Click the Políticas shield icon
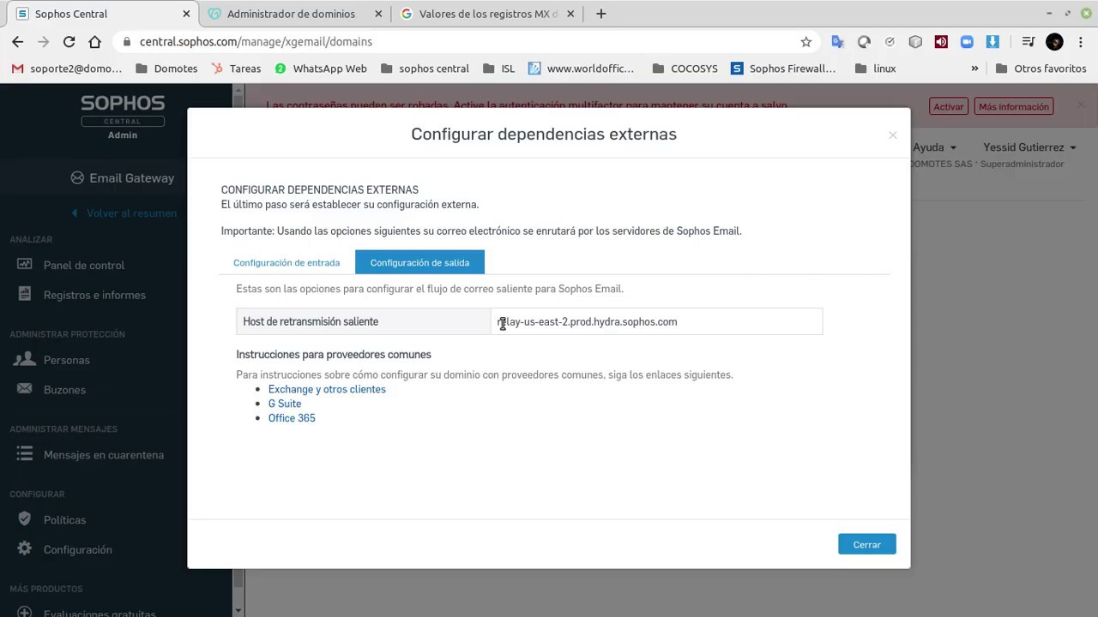 [x=24, y=519]
